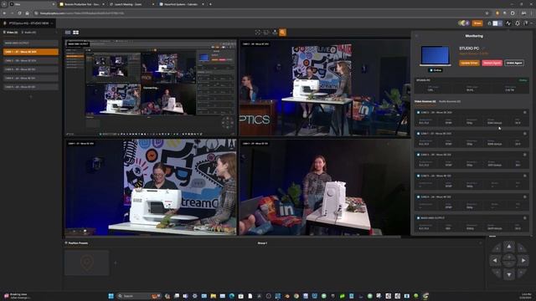Image resolution: width=536 pixels, height=301 pixels.
Task: Select CAM 2 in the sidebar source list
Action: [31, 61]
